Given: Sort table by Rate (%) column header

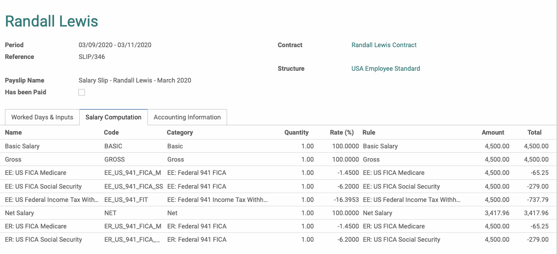Looking at the screenshot, I should tap(341, 133).
